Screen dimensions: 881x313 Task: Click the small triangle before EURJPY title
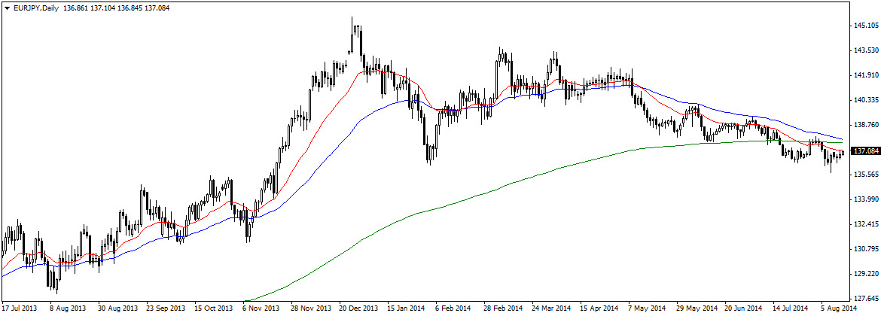coord(7,8)
